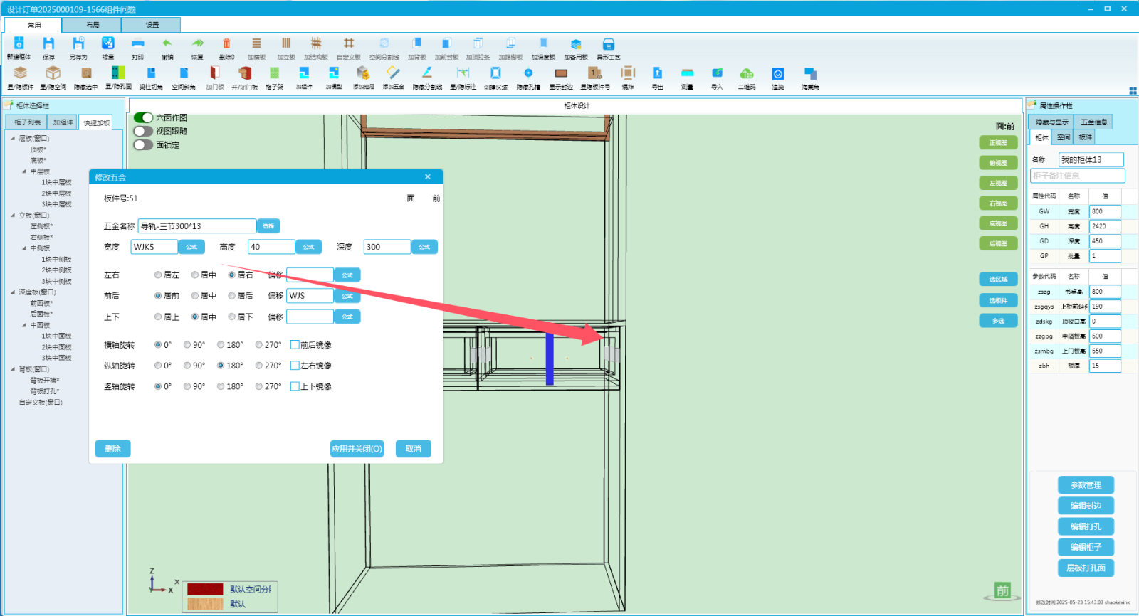Toggle the 六面作图 switch

click(143, 117)
